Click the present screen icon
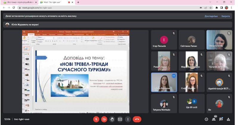238x125 pixels. click(120, 119)
